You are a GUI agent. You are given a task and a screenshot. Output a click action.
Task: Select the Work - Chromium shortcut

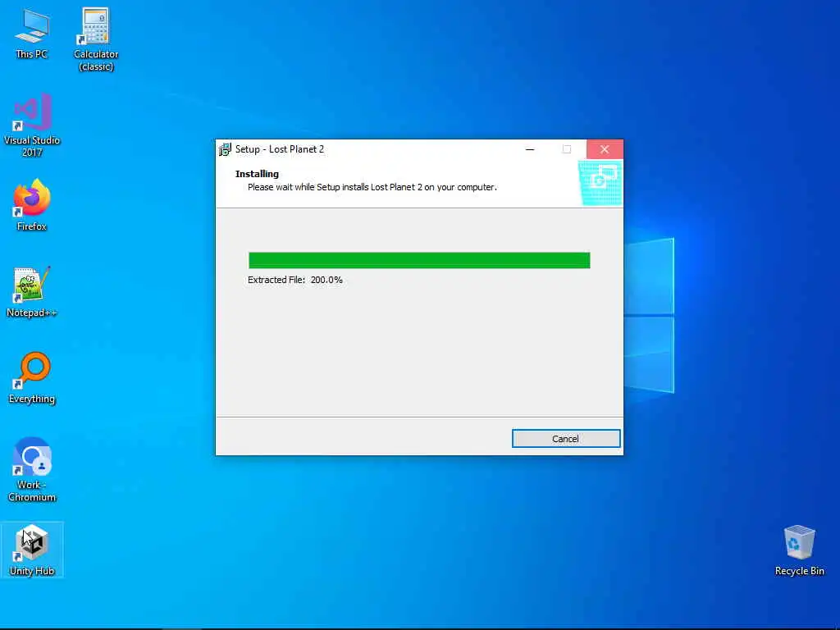pos(32,470)
